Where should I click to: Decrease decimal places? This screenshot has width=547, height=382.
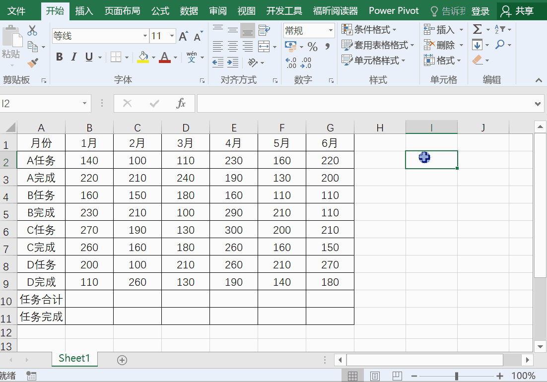pyautogui.click(x=306, y=63)
